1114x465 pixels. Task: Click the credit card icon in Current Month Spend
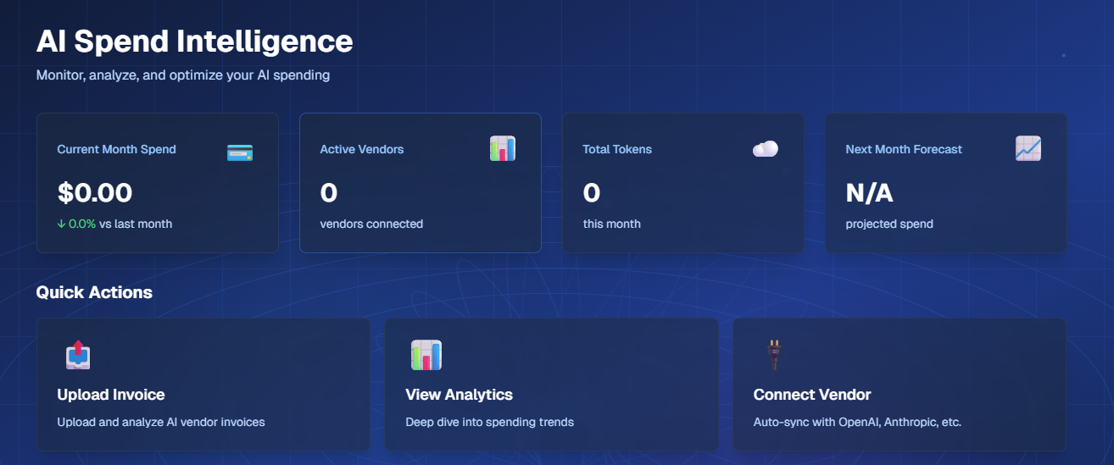tap(240, 152)
